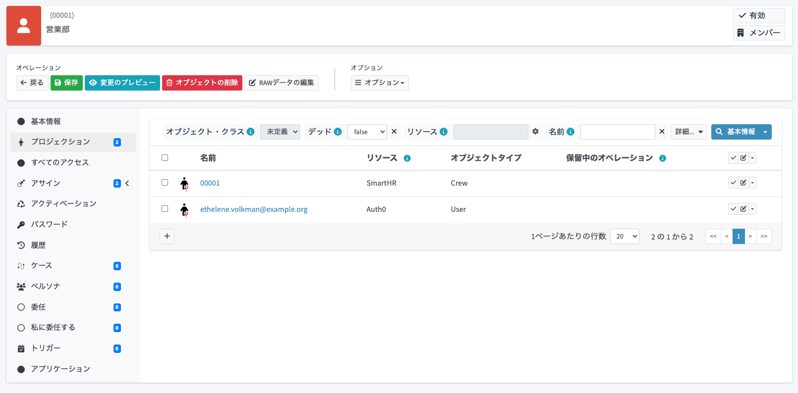Click the header row edit action icon

pos(743,158)
